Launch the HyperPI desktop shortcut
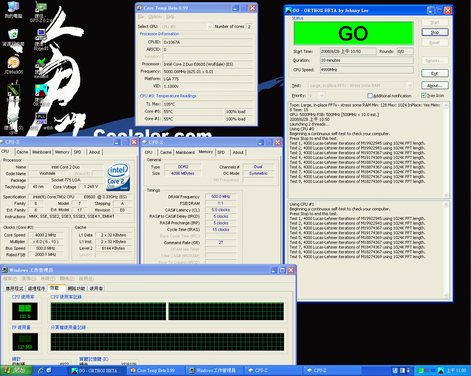The image size is (471, 376). click(x=41, y=35)
